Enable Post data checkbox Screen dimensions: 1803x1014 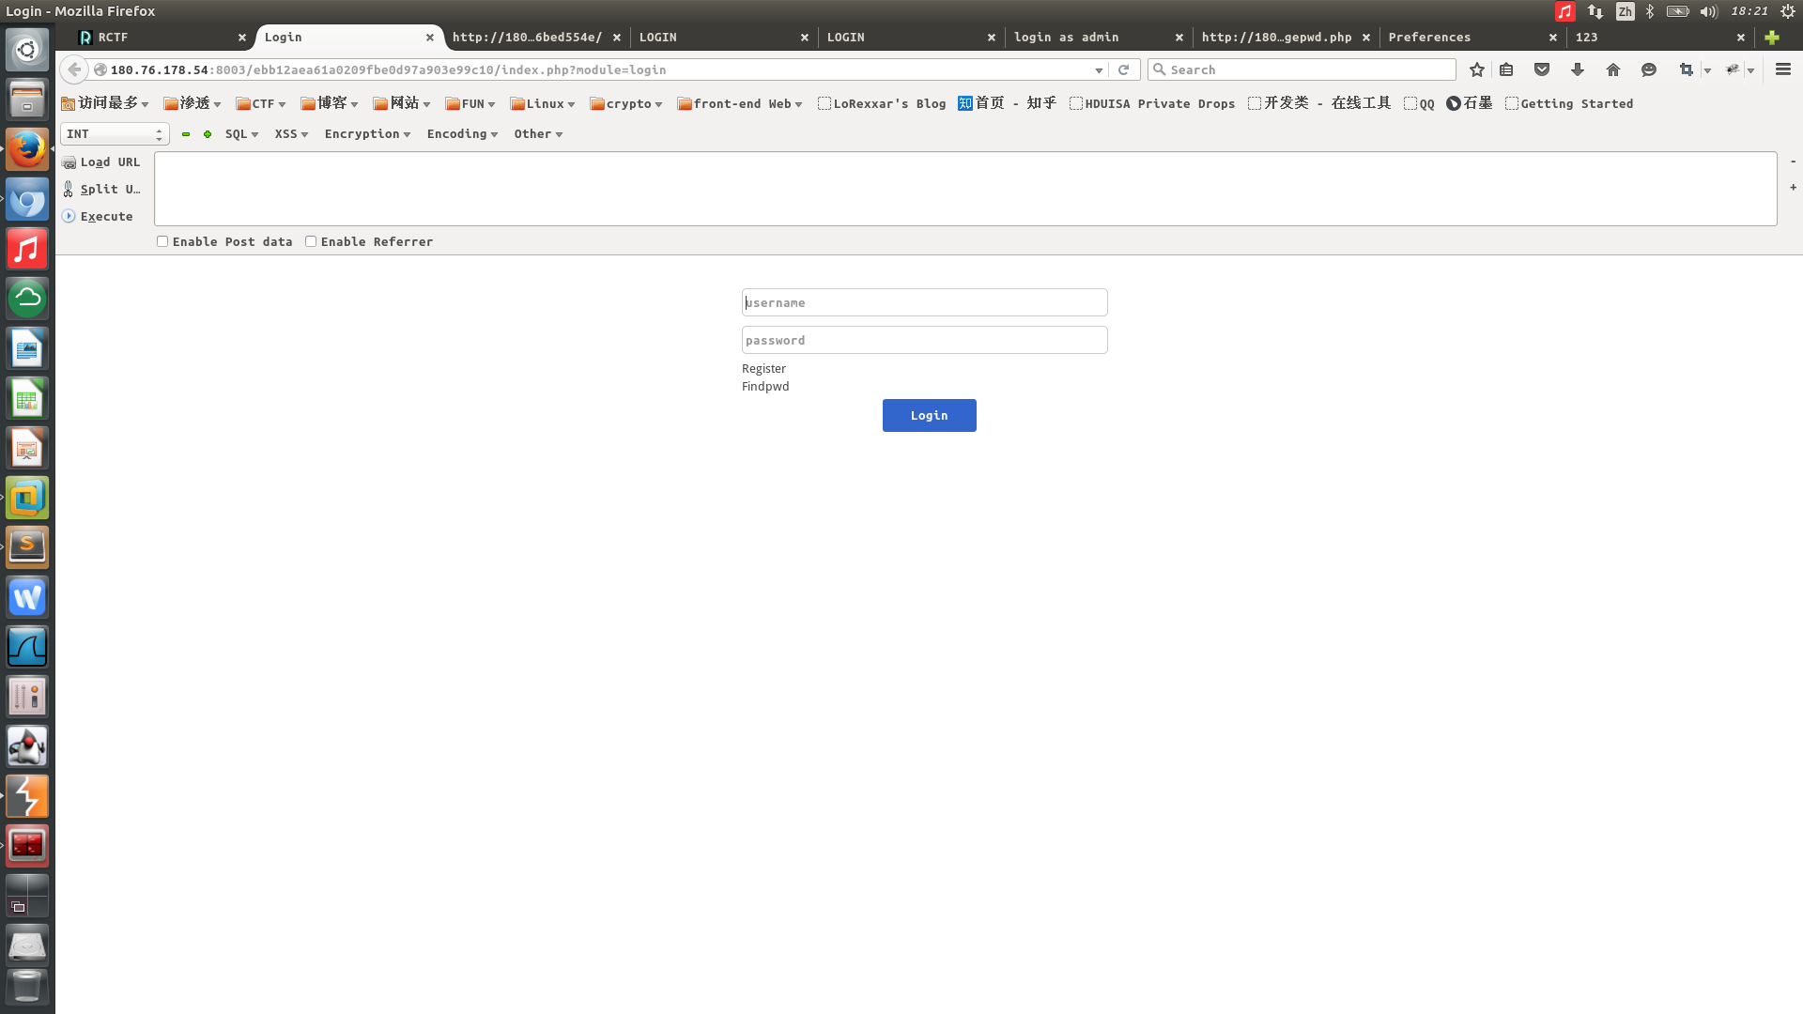tap(162, 241)
